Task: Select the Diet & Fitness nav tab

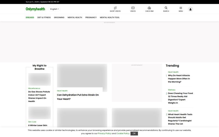Action: click(44, 17)
